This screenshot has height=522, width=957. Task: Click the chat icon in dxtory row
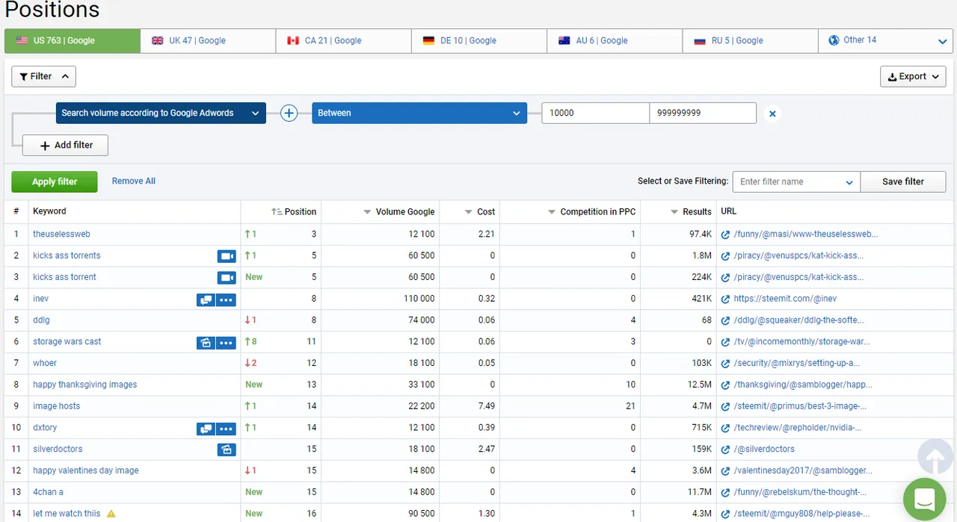point(206,429)
